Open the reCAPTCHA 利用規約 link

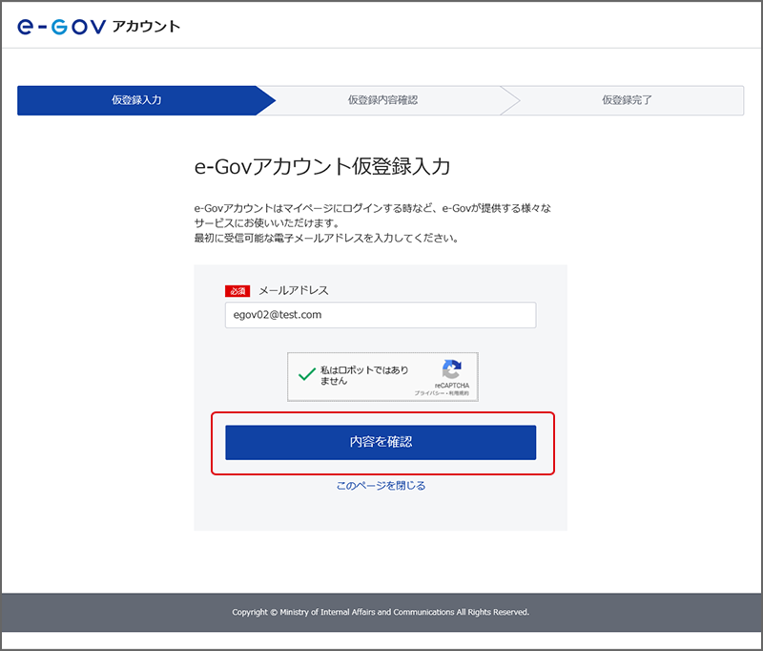tap(460, 393)
